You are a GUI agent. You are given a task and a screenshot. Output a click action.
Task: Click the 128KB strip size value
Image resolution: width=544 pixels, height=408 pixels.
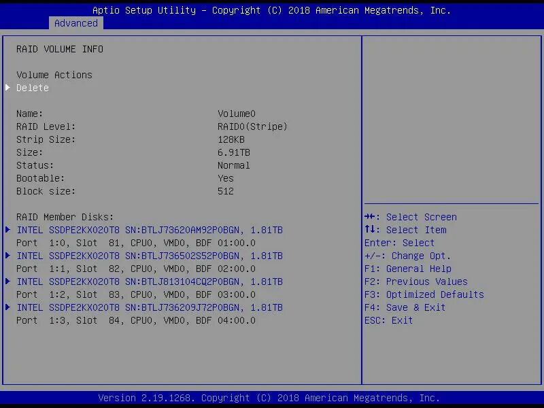pyautogui.click(x=231, y=139)
